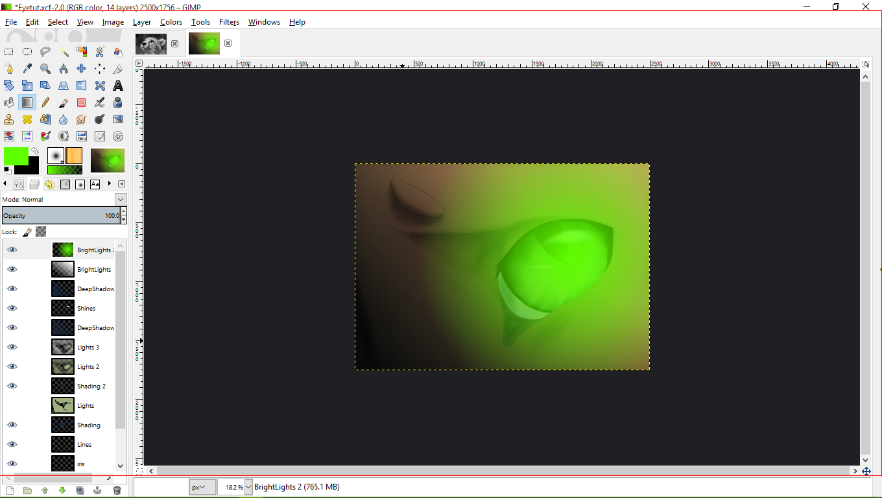The width and height of the screenshot is (882, 498).
Task: Delete the selected layer trash button
Action: tap(117, 490)
